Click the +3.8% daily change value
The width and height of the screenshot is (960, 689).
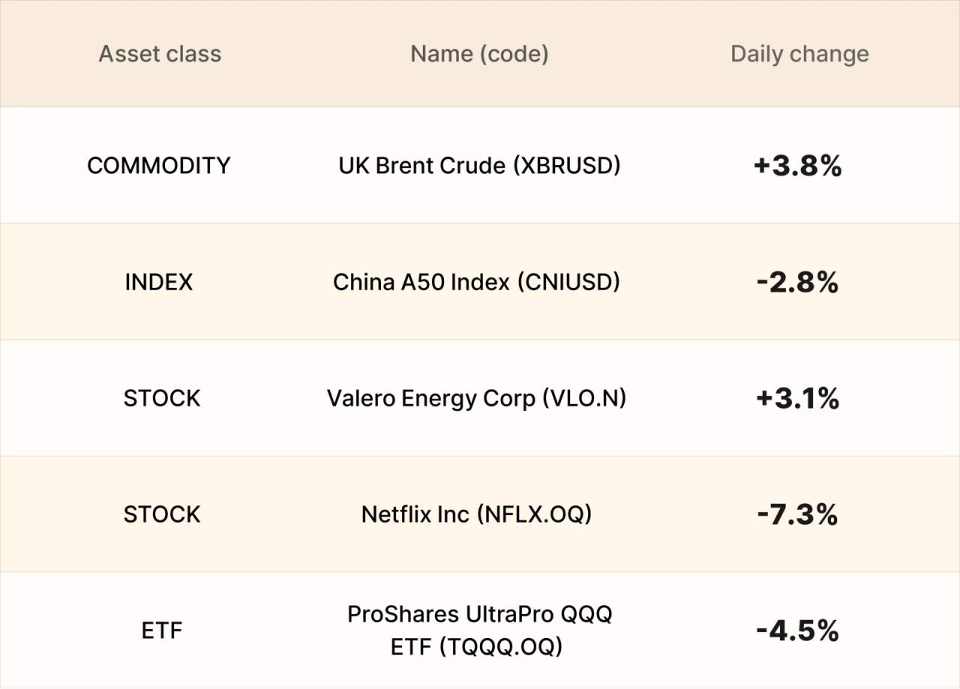click(797, 166)
